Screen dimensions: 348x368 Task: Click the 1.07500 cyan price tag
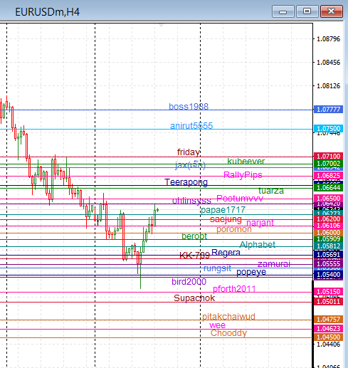tap(328, 129)
